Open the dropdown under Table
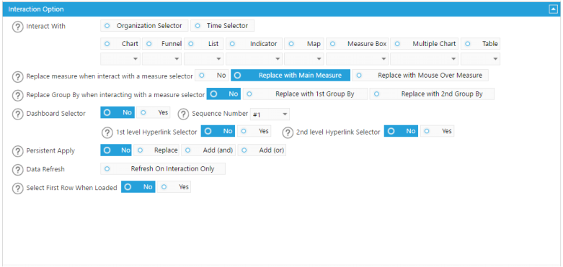 (480, 59)
